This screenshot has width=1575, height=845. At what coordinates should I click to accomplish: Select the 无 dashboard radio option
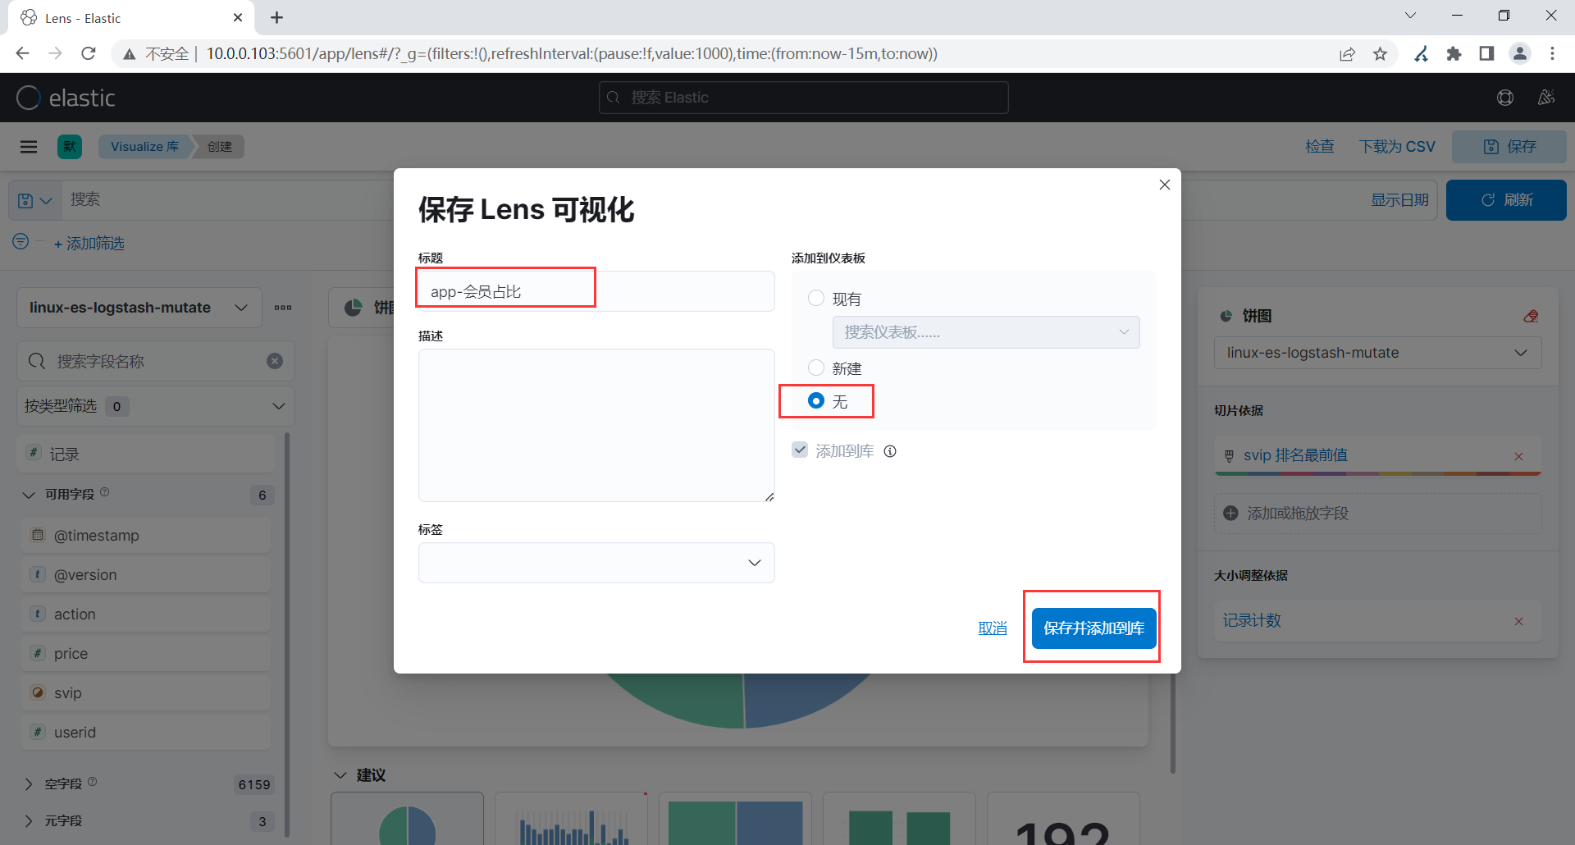tap(816, 400)
